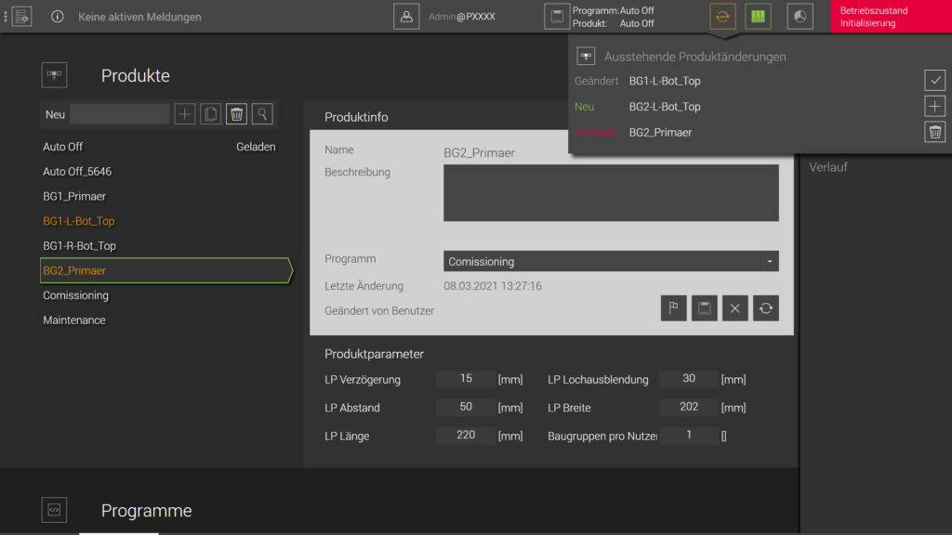Discard changes with X icon in Produktinfo
Viewport: 952px width, 535px height.
[734, 308]
